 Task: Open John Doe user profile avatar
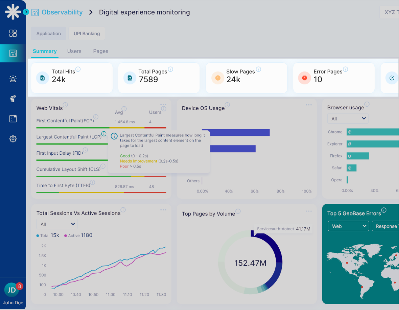point(12,290)
